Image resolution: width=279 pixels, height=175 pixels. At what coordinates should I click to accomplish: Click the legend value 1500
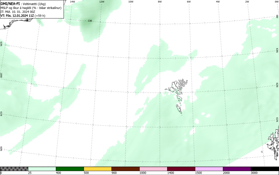198,173
